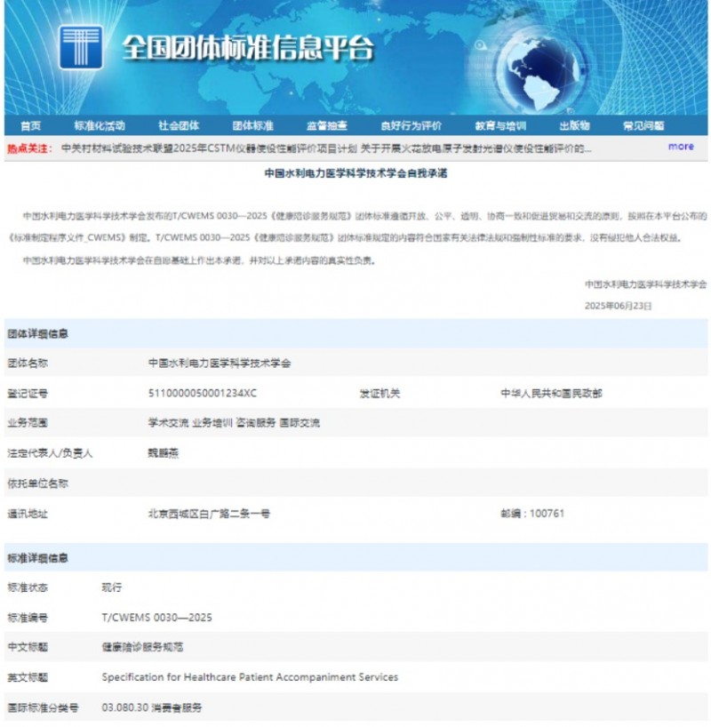Open the 标准化活动 menu item

coord(100,125)
